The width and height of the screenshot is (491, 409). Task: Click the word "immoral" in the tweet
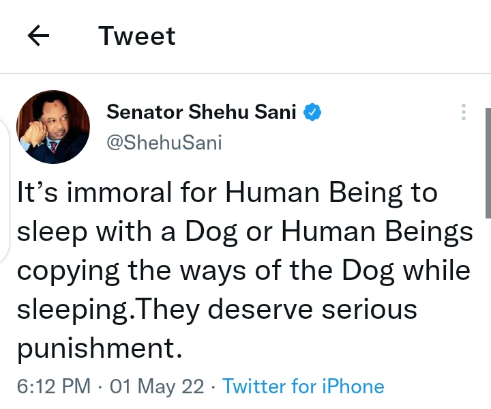[x=124, y=194]
